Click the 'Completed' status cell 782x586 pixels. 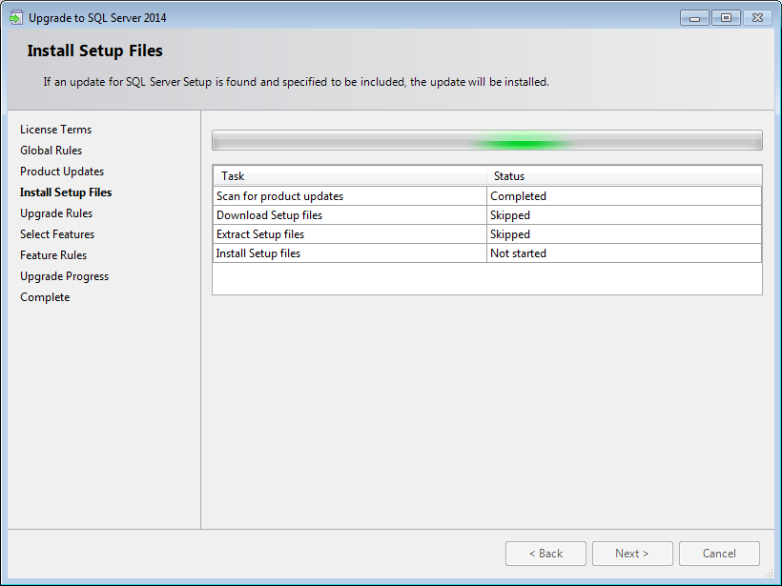[624, 196]
